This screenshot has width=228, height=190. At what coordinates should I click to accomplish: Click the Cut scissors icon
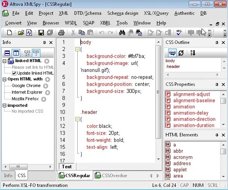[x=73, y=32]
